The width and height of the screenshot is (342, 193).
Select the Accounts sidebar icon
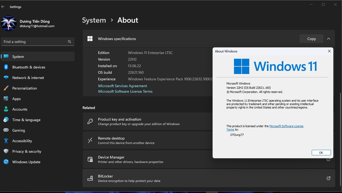click(x=6, y=109)
